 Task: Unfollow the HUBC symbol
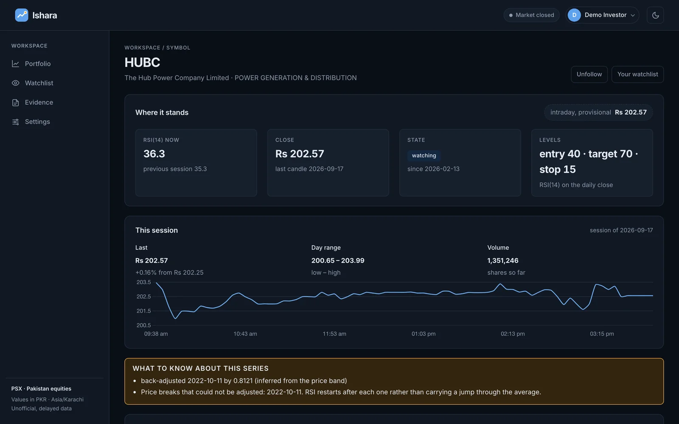pos(589,74)
